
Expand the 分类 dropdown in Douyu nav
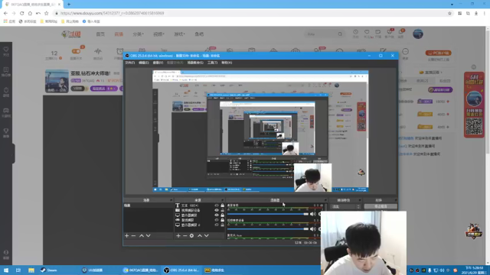138,34
